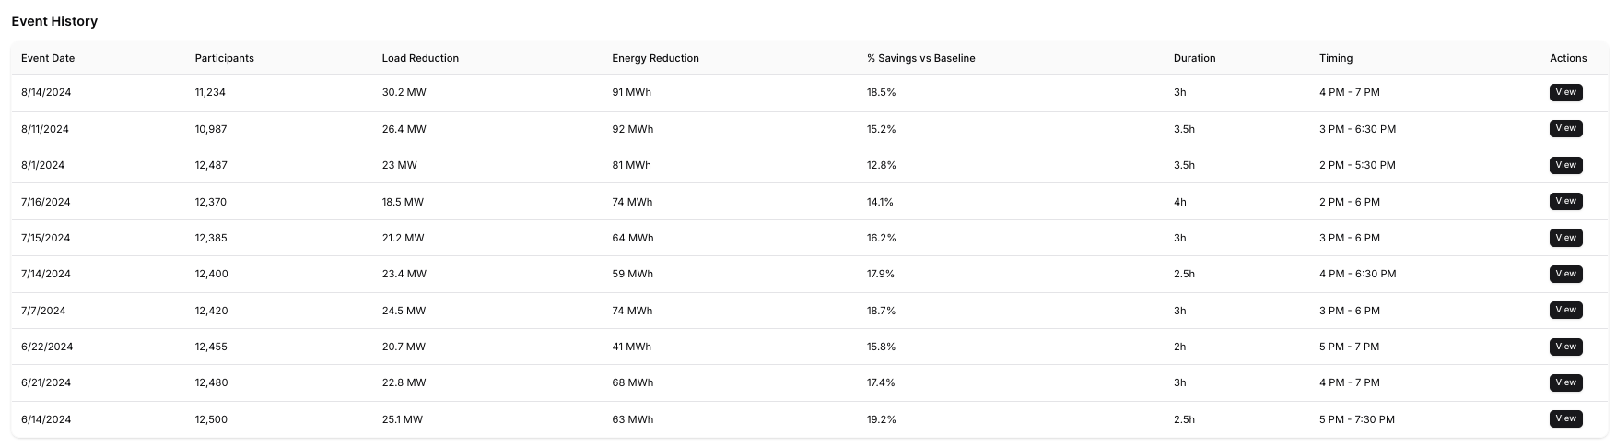Click View button for 6/14/2024 event
Viewport: 1616px width, 447px height.
[1565, 418]
